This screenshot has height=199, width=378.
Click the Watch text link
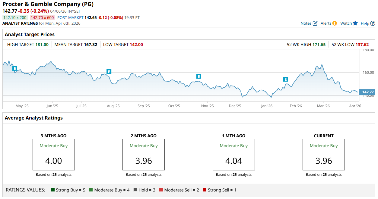(x=346, y=23)
